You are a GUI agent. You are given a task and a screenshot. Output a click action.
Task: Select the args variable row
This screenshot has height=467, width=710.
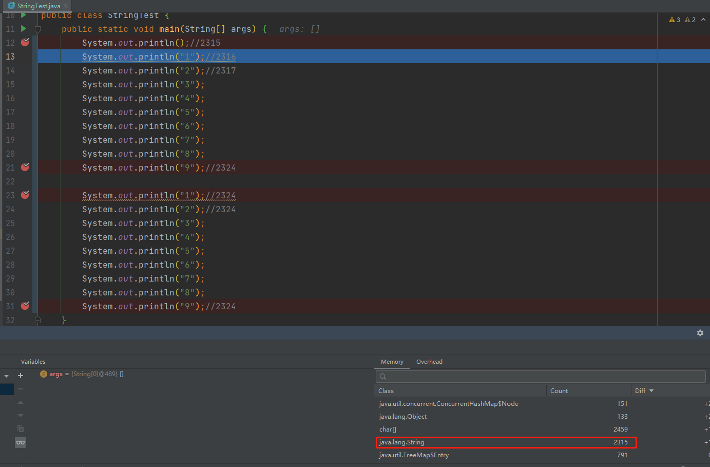[x=200, y=374]
